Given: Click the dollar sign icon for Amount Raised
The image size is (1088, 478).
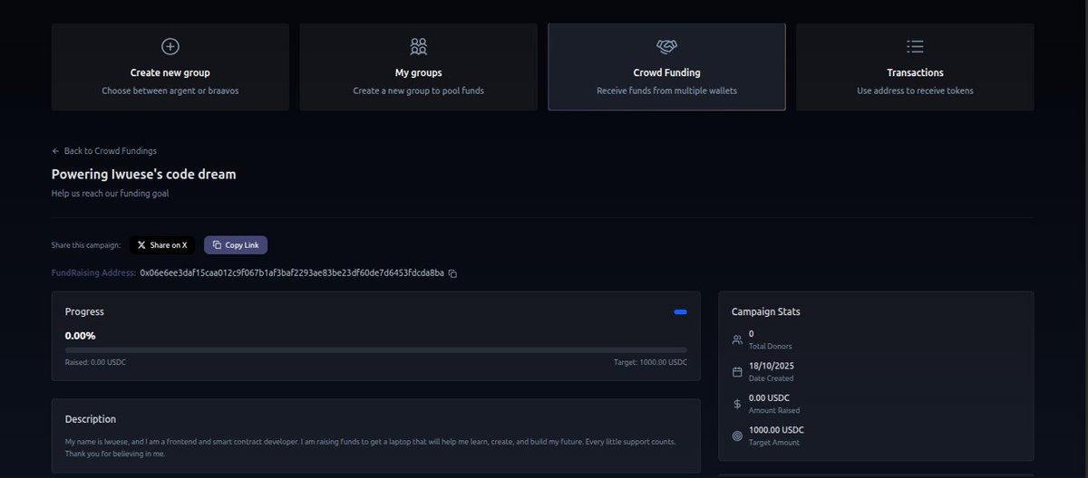Looking at the screenshot, I should point(737,404).
